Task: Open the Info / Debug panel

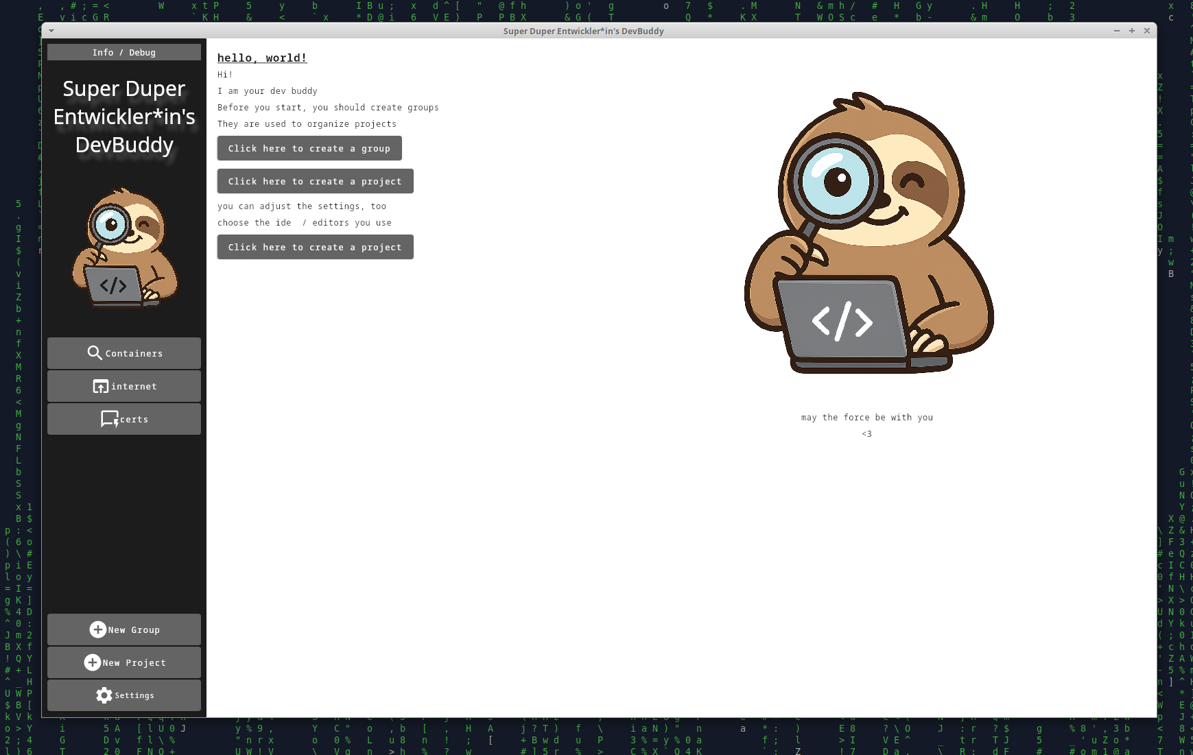Action: 123,52
